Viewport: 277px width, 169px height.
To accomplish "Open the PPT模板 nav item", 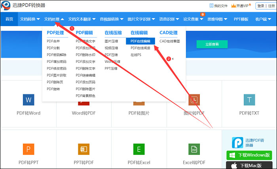I will 241,19.
